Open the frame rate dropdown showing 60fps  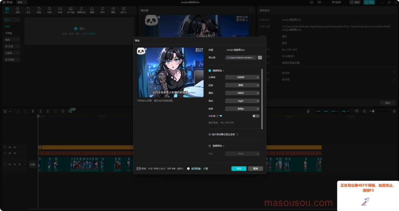242,109
